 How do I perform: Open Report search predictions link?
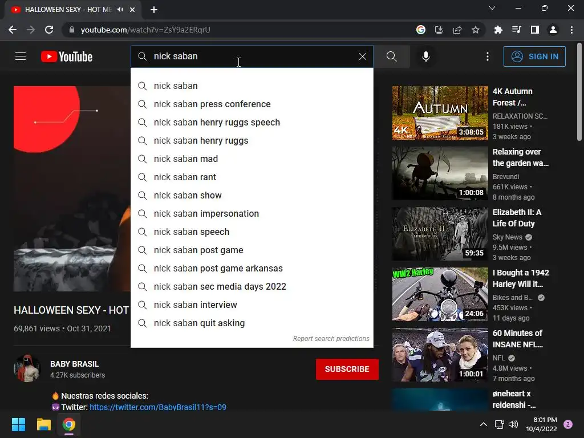pos(331,339)
